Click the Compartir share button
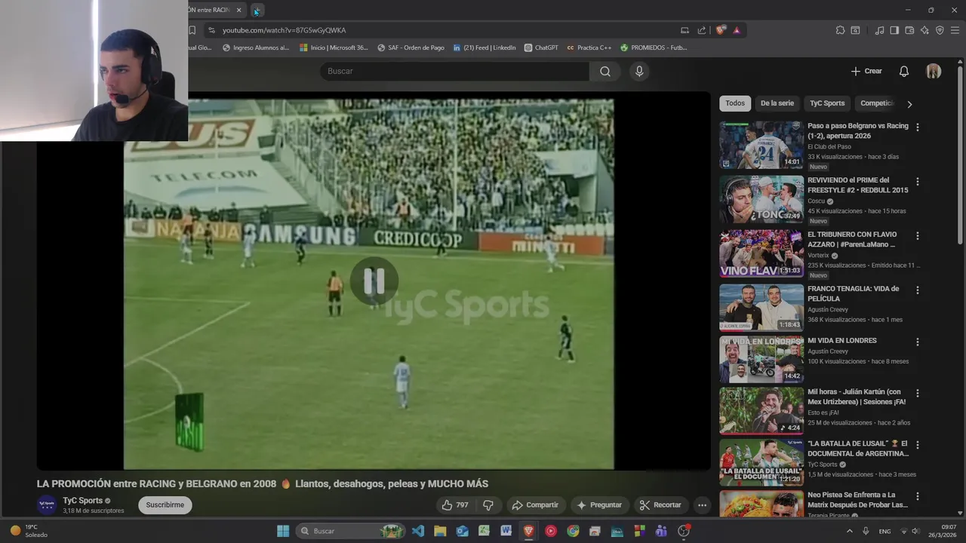Image resolution: width=966 pixels, height=543 pixels. point(535,505)
